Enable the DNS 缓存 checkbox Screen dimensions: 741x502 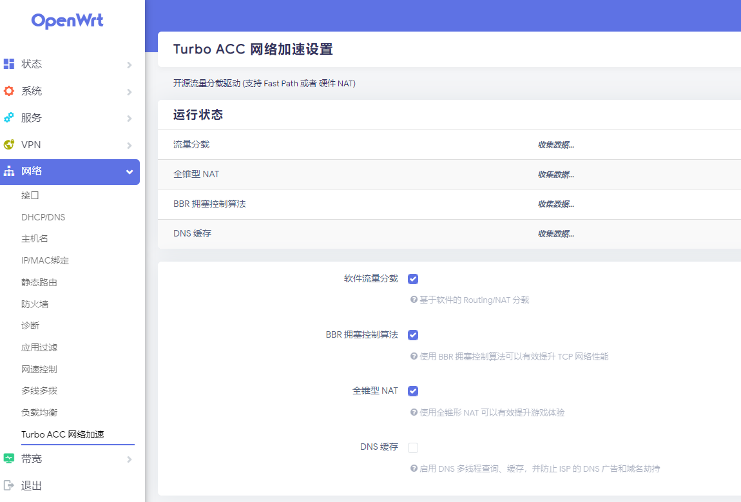(412, 447)
